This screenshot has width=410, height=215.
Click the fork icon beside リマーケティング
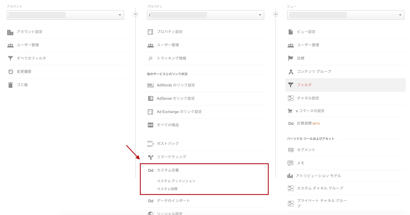pyautogui.click(x=150, y=157)
